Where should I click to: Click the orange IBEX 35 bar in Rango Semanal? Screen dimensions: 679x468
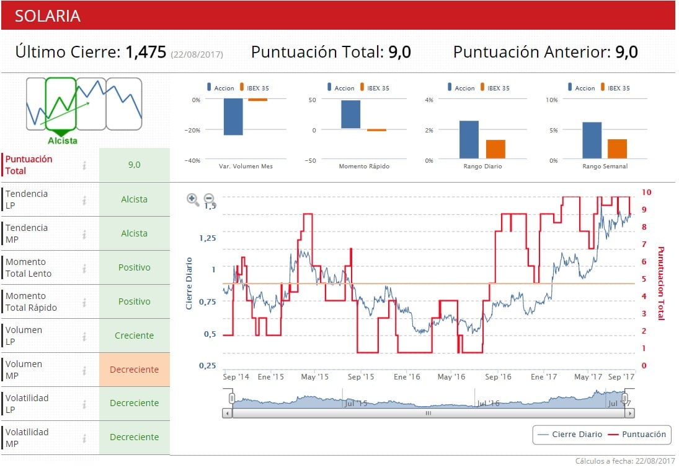click(x=617, y=149)
